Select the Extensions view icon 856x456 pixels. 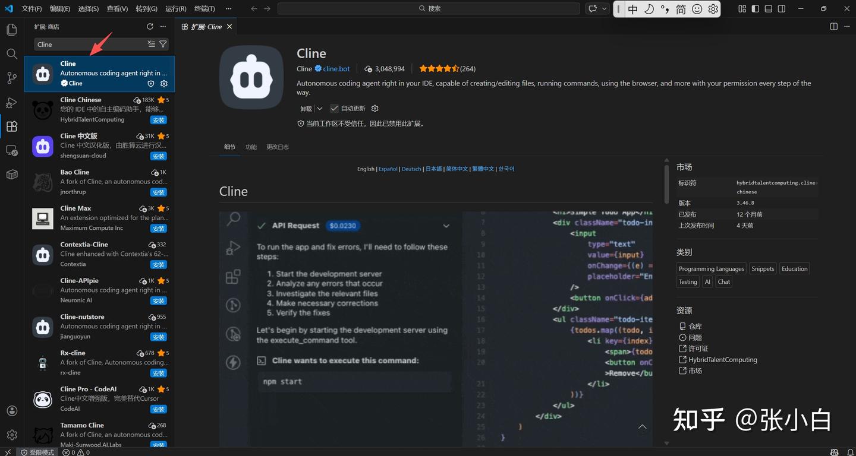pyautogui.click(x=12, y=126)
